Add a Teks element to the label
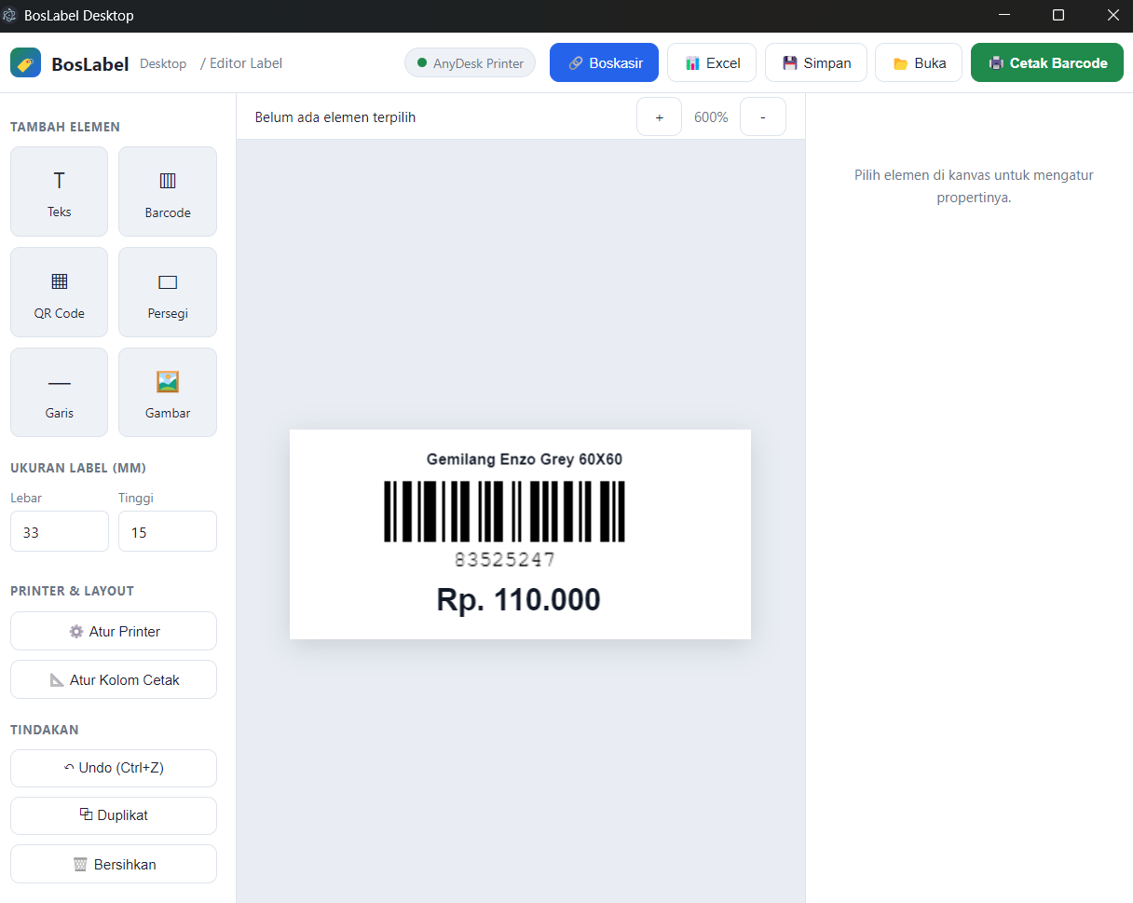This screenshot has height=903, width=1133. coord(59,191)
